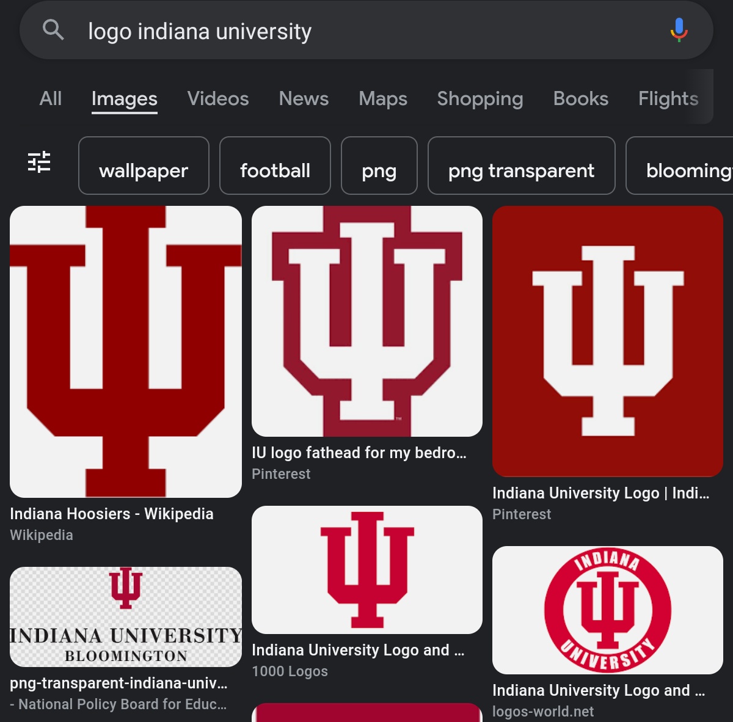
Task: Click 'Indiana Hoosiers - Wikipedia' title
Action: pyautogui.click(x=112, y=514)
